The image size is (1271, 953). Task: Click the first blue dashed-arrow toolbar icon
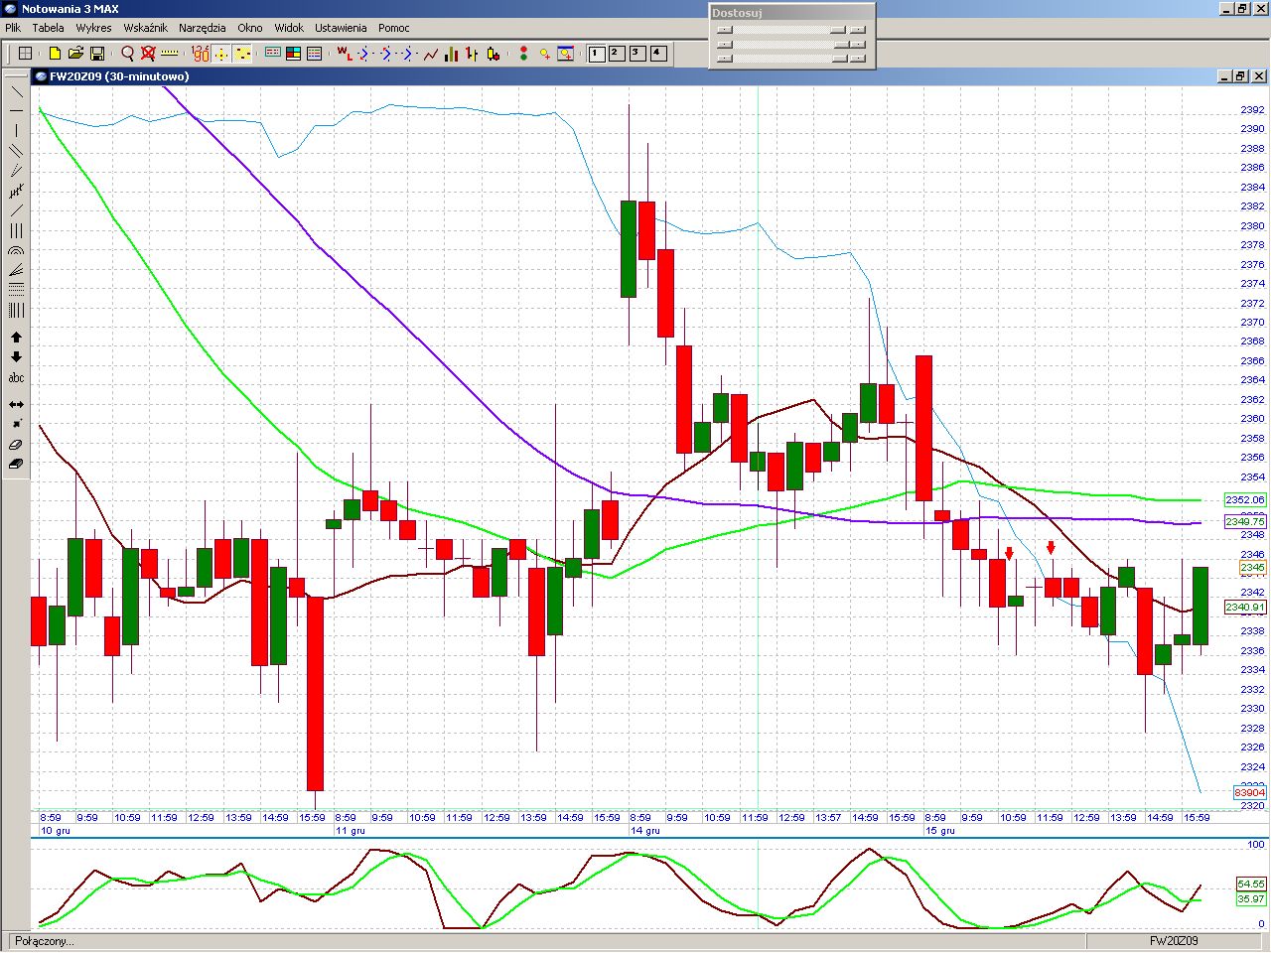(x=364, y=54)
